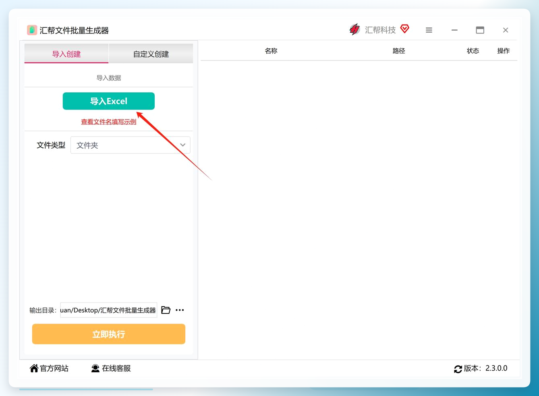Open the 在线客服 link text
This screenshot has width=539, height=396.
[116, 368]
